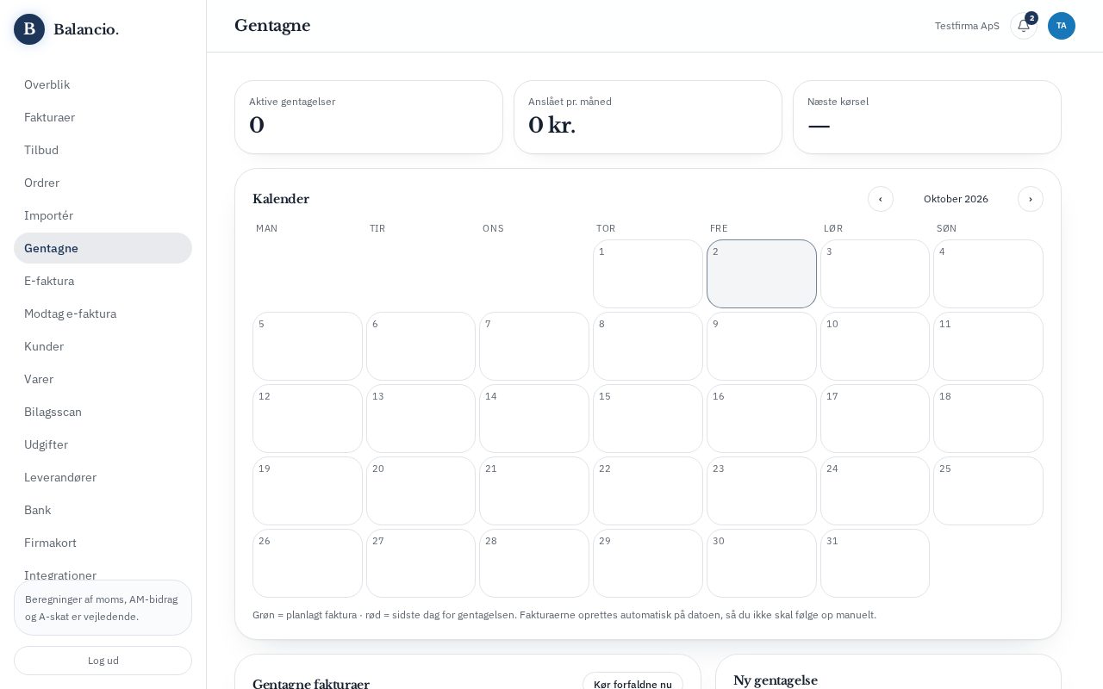Select calendar day 31
Screen dimensions: 1103x689
click(875, 563)
